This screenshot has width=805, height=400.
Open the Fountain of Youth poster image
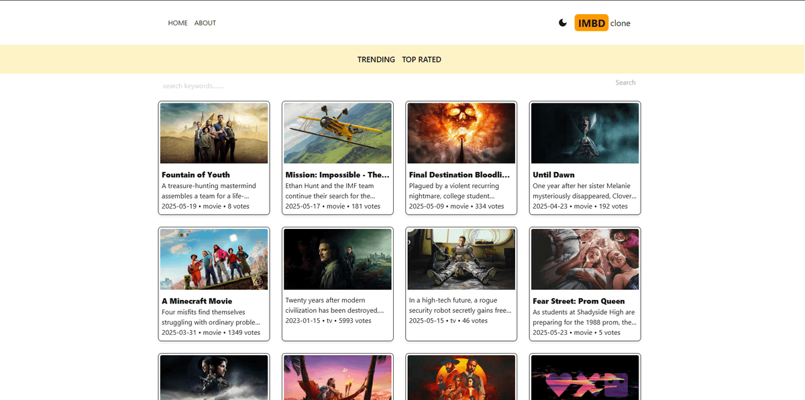coord(214,133)
